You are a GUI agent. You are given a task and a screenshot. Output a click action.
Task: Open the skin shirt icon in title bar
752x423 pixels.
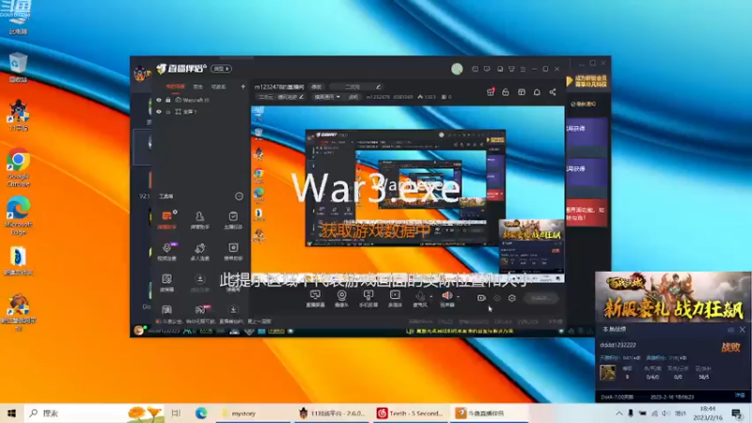coord(511,69)
